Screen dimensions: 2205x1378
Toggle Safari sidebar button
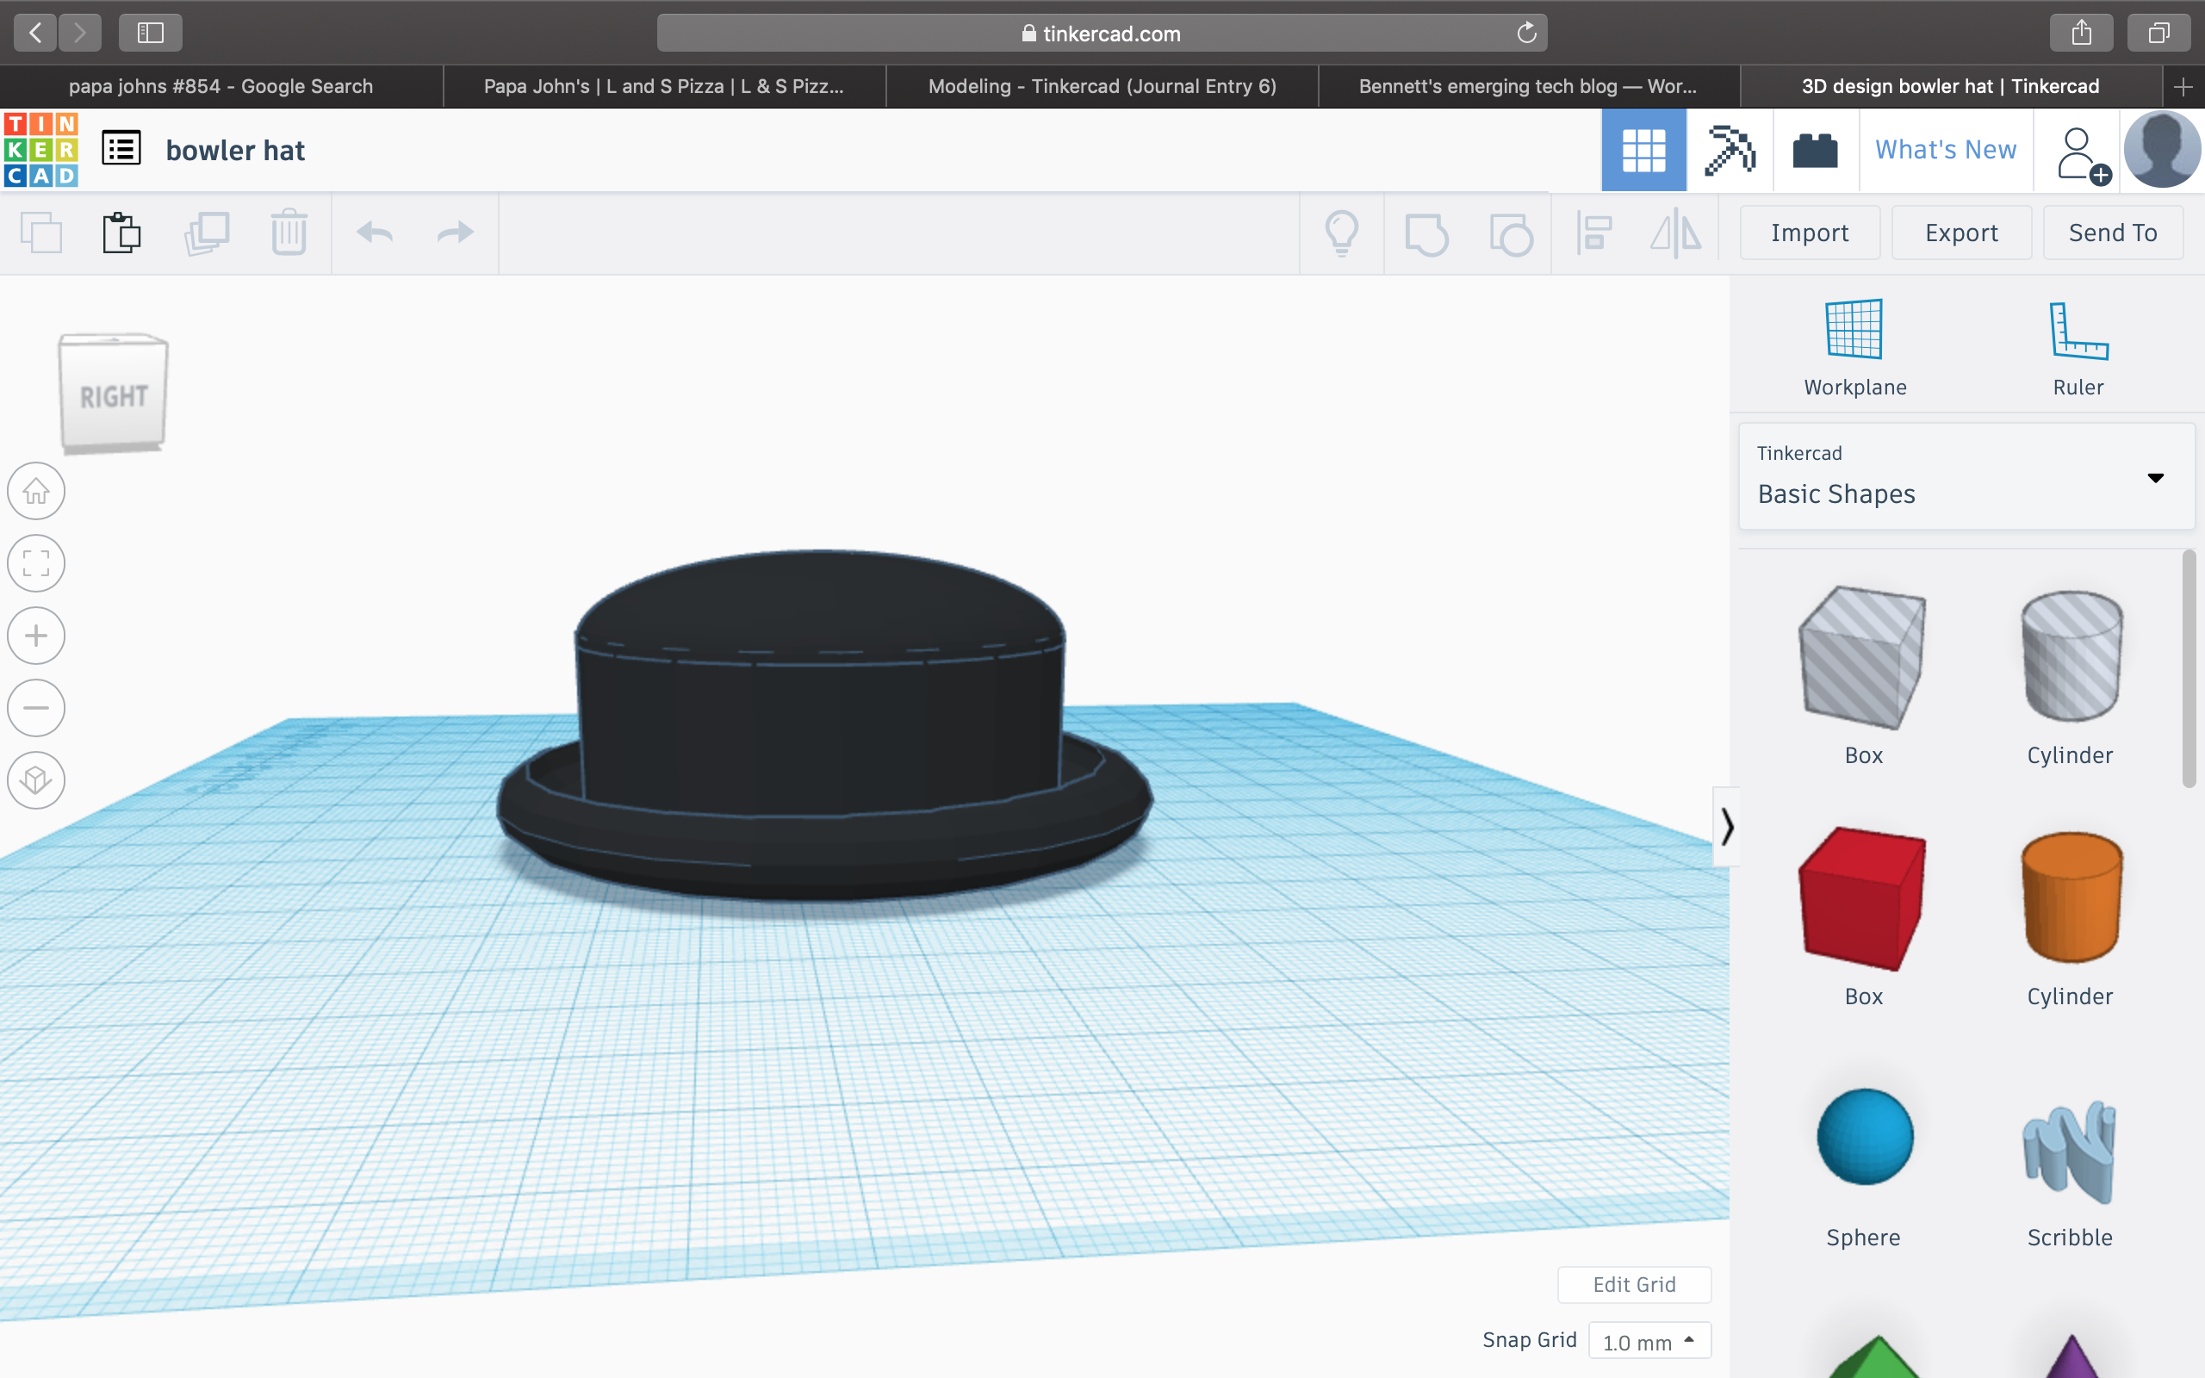point(151,33)
